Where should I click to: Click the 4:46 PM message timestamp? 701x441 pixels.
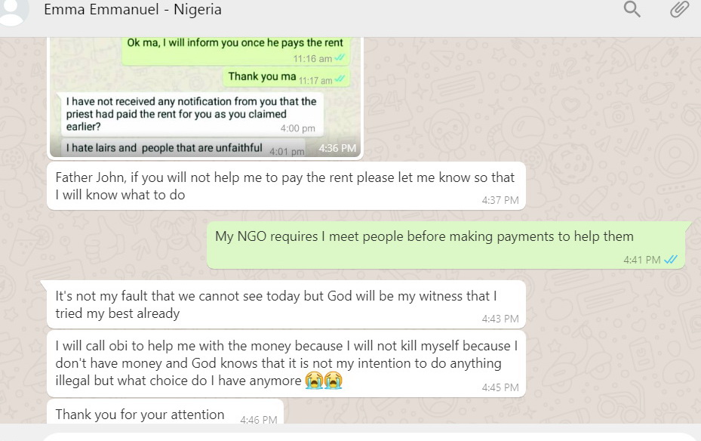point(258,419)
